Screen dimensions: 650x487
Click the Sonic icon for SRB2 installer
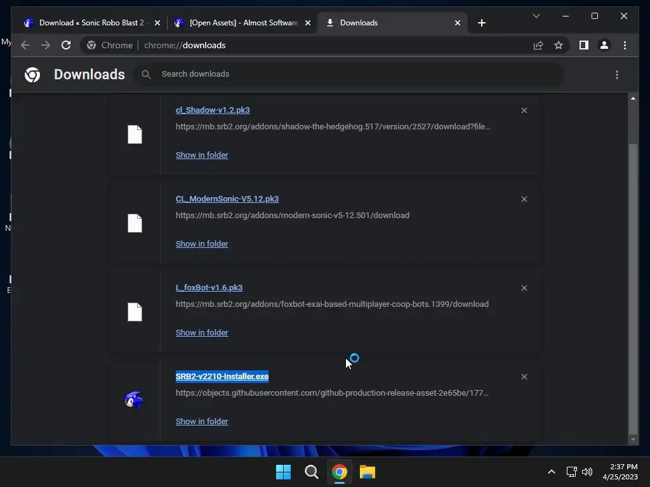[x=134, y=400]
